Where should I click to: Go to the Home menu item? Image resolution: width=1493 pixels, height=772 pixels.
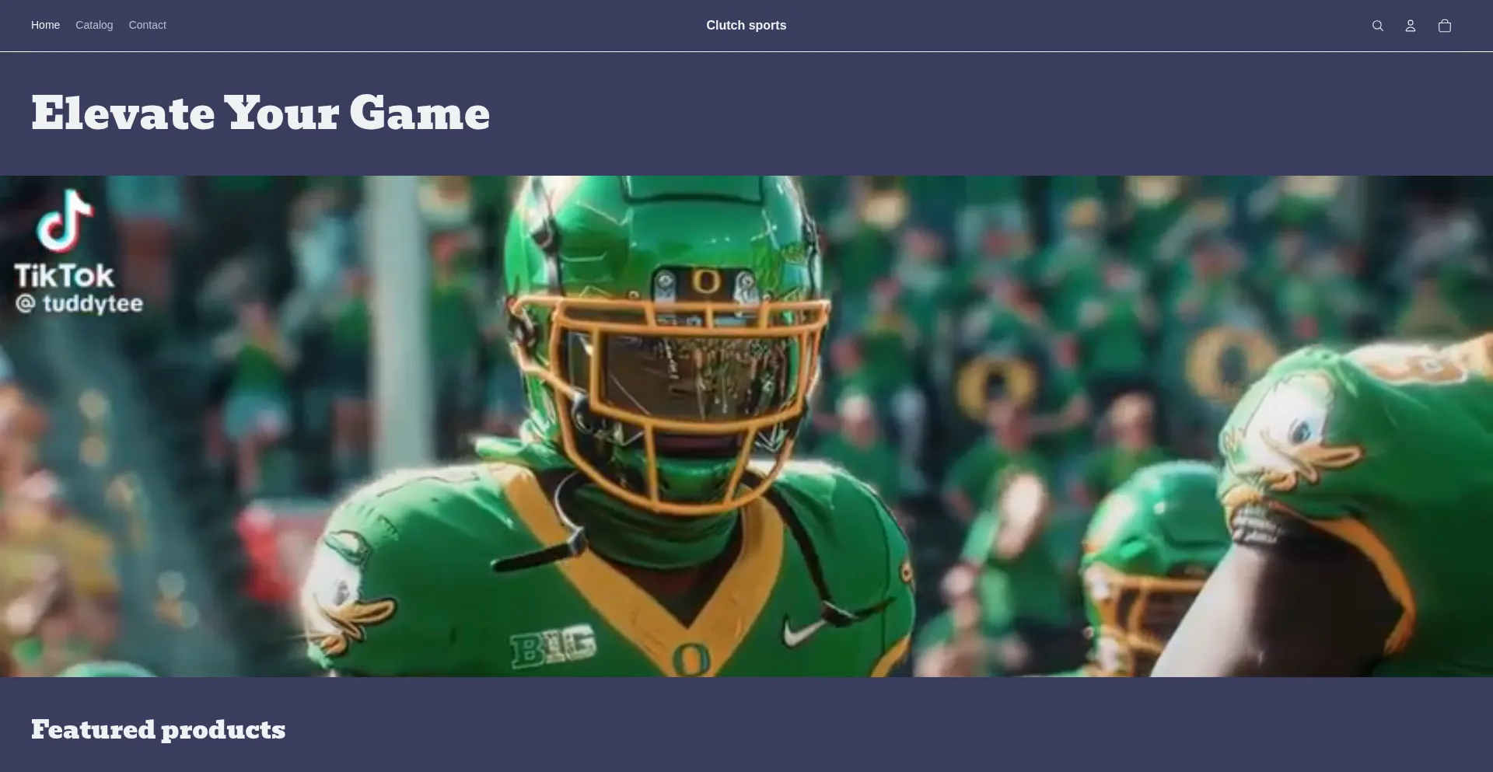tap(45, 25)
